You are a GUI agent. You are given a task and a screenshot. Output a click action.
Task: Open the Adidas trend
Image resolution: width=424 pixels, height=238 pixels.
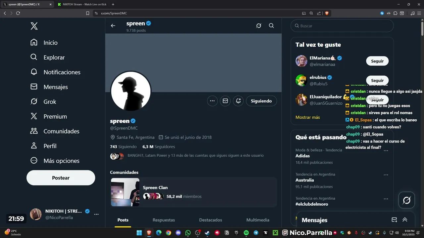pyautogui.click(x=303, y=156)
